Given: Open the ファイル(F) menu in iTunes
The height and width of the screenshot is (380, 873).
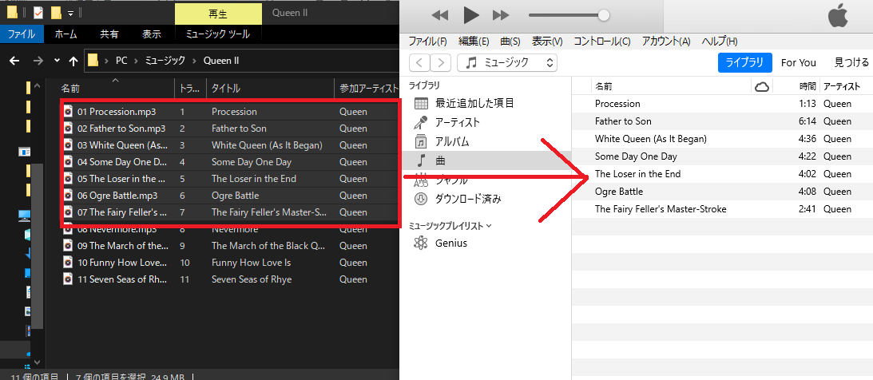Looking at the screenshot, I should [427, 42].
